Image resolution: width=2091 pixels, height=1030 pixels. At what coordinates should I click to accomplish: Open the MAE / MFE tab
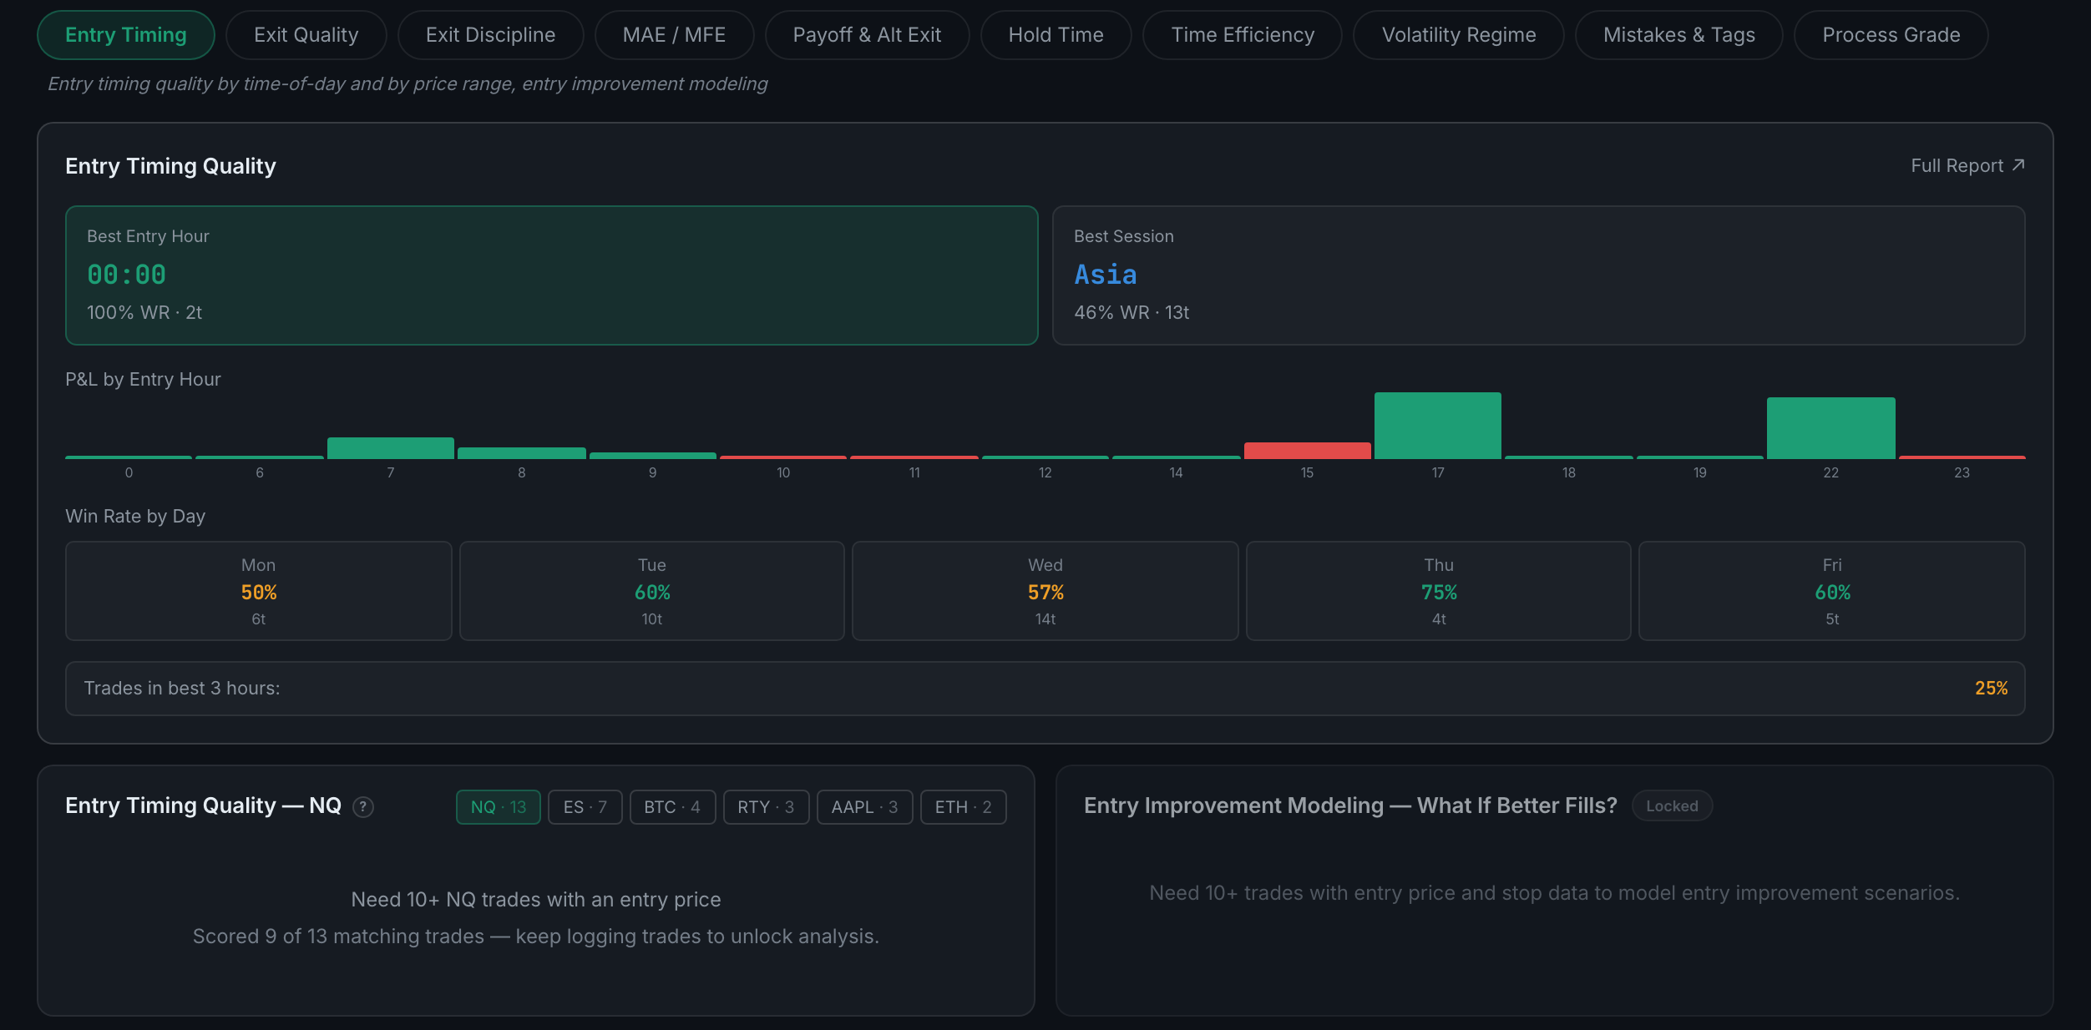674,35
